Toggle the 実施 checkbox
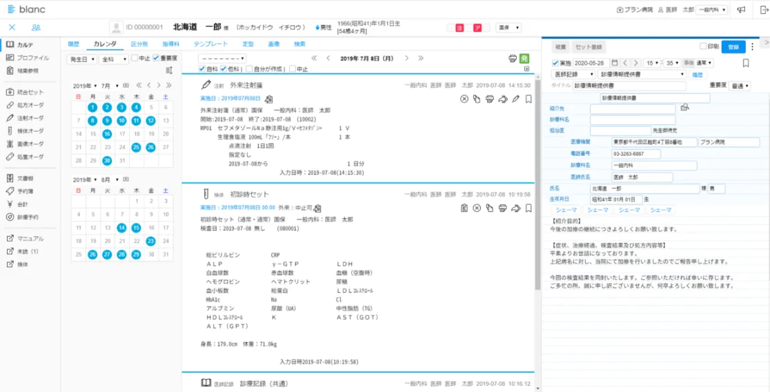The height and width of the screenshot is (392, 770). pos(555,63)
